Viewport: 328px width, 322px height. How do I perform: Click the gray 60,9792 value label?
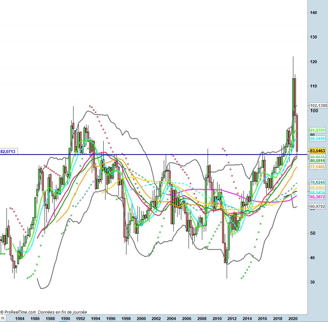pyautogui.click(x=318, y=206)
